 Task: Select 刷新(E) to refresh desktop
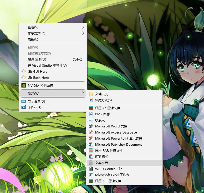(53, 39)
